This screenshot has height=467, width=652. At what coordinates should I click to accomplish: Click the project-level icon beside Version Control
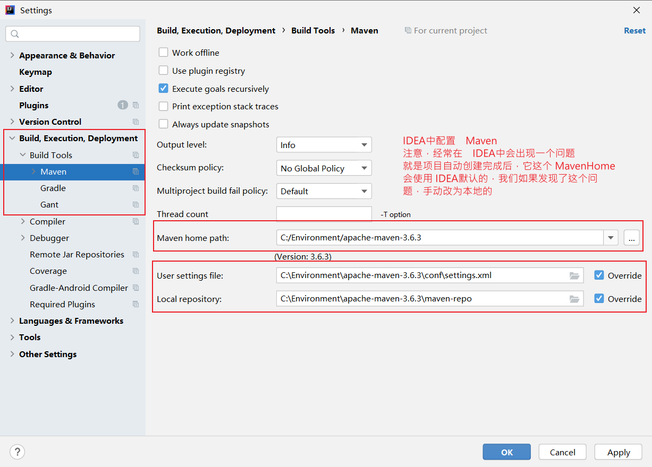[x=136, y=122]
